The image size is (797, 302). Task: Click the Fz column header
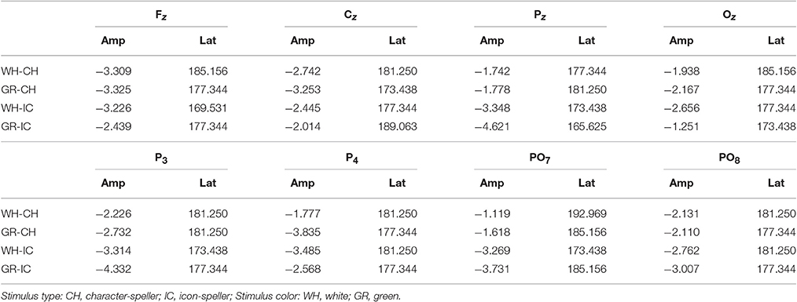click(x=161, y=16)
